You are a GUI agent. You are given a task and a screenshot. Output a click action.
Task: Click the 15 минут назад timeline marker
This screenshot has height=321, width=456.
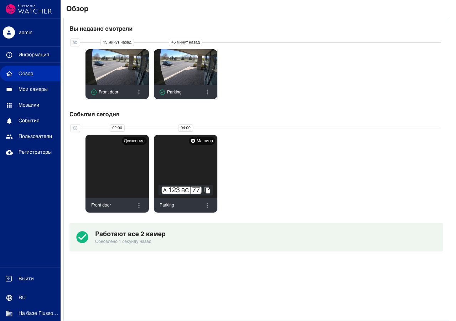tap(117, 42)
